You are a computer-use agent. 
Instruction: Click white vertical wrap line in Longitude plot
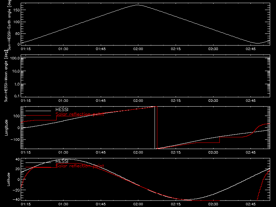pos(155,128)
